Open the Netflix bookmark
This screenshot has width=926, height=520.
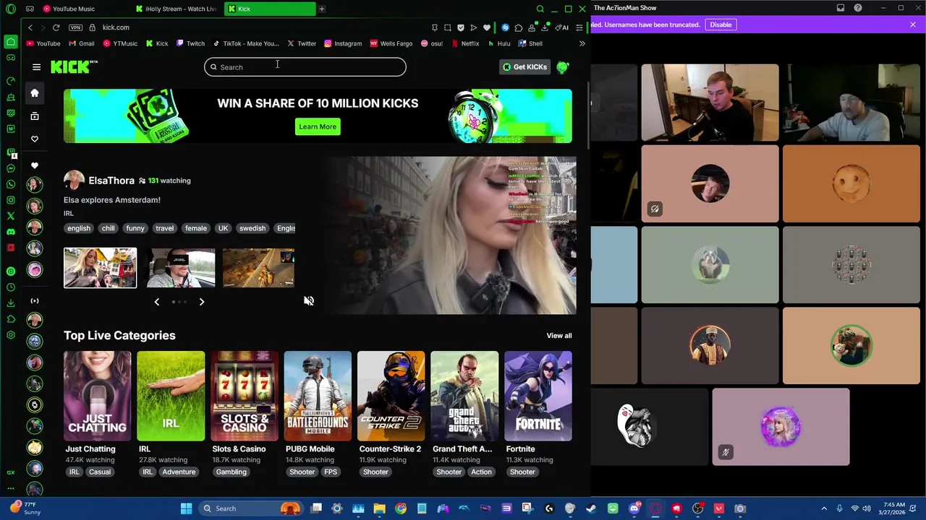(x=464, y=43)
